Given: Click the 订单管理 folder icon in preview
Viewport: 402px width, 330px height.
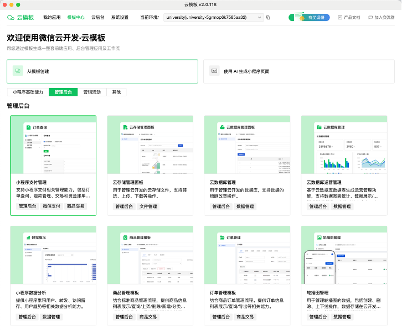Looking at the screenshot, I should (222, 238).
